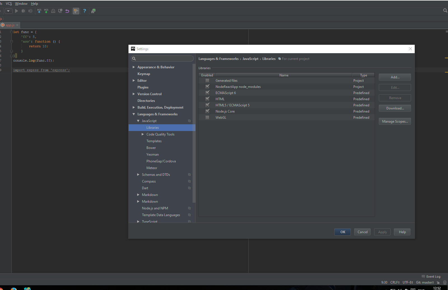Open the run configuration dropdown
The width and height of the screenshot is (448, 290).
[x=8, y=11]
